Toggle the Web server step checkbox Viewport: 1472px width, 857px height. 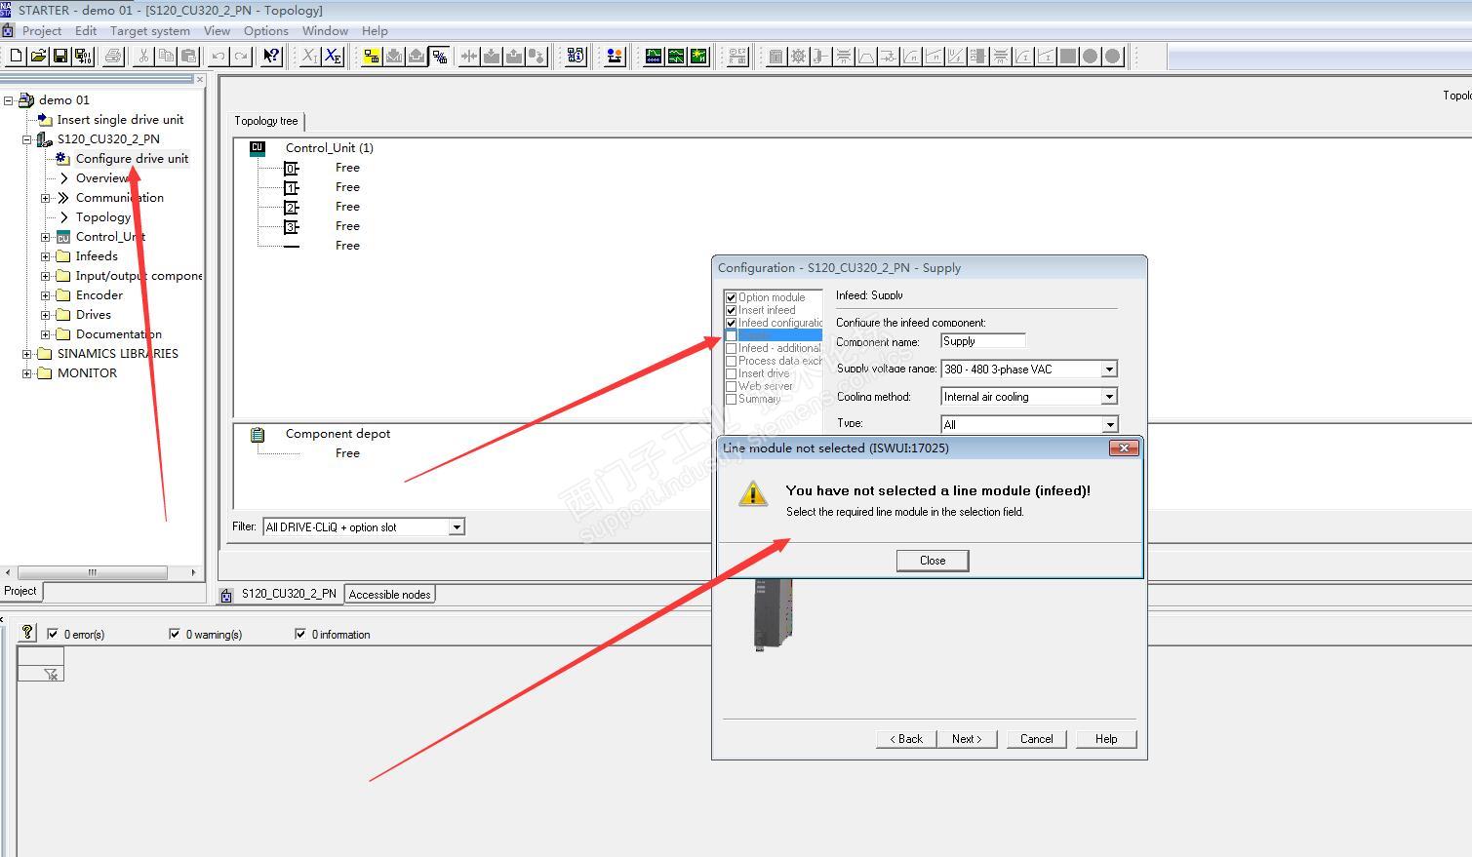coord(731,386)
